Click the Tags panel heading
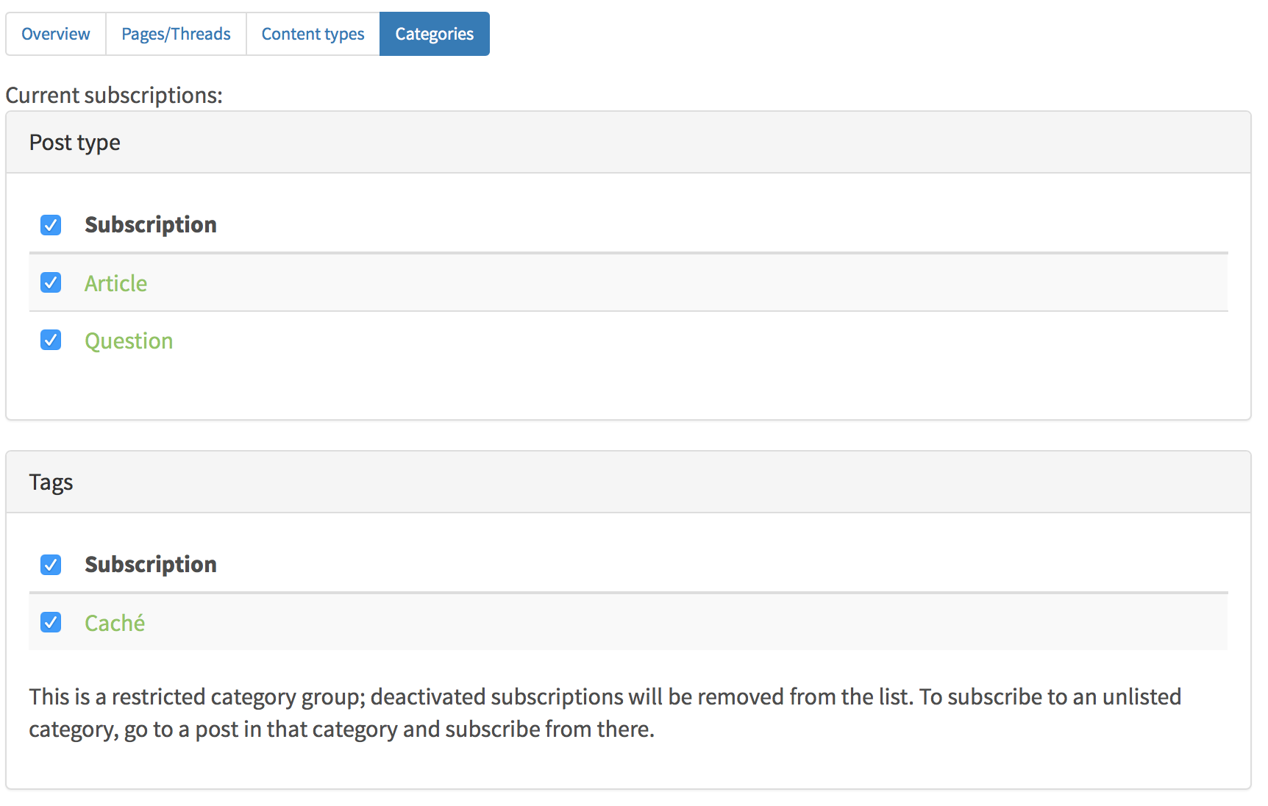Viewport: 1268px width, 806px height. (51, 482)
